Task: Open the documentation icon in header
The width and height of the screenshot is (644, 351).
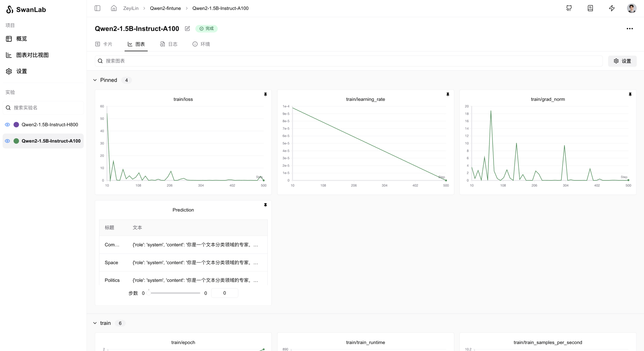Action: pos(590,8)
